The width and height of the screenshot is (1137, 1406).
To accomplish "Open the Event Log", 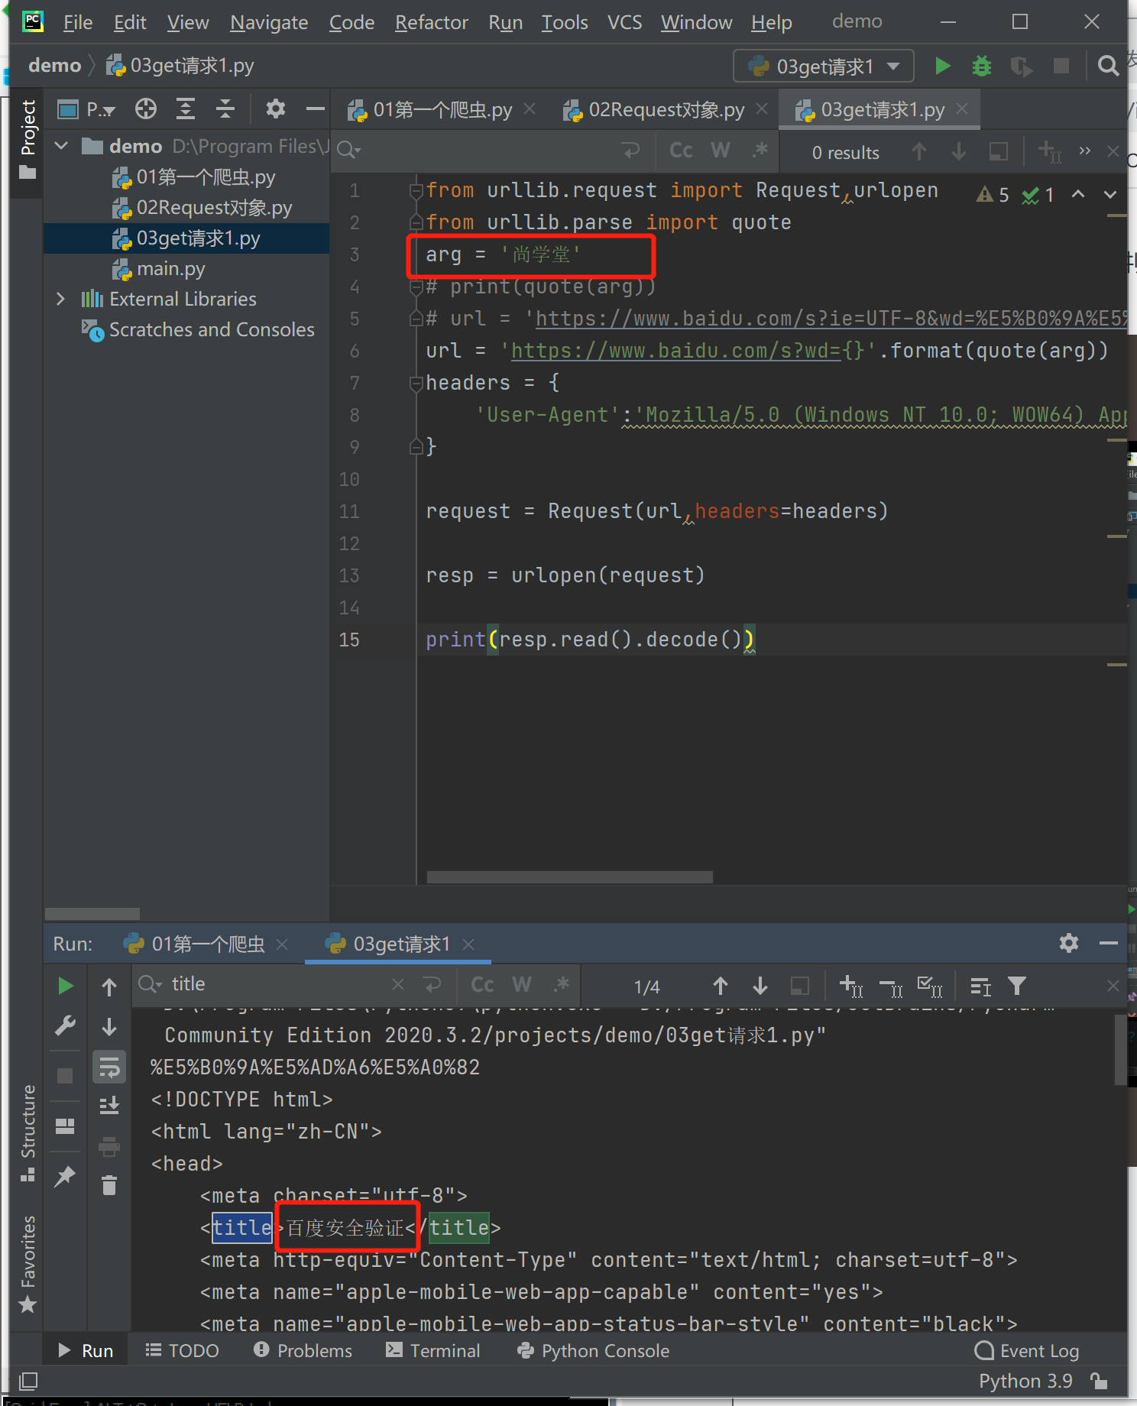I will point(1027,1350).
